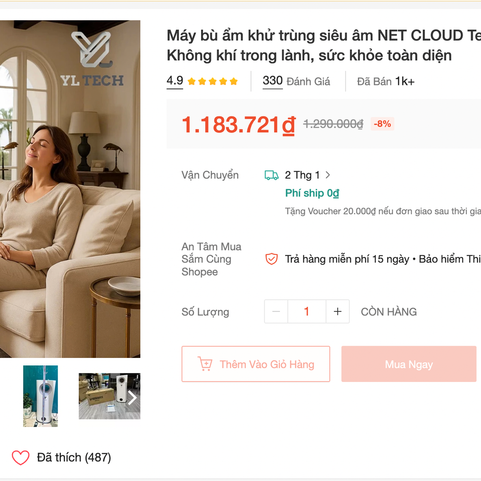Image resolution: width=481 pixels, height=481 pixels.
Task: Open the main product image
Action: click(70, 189)
